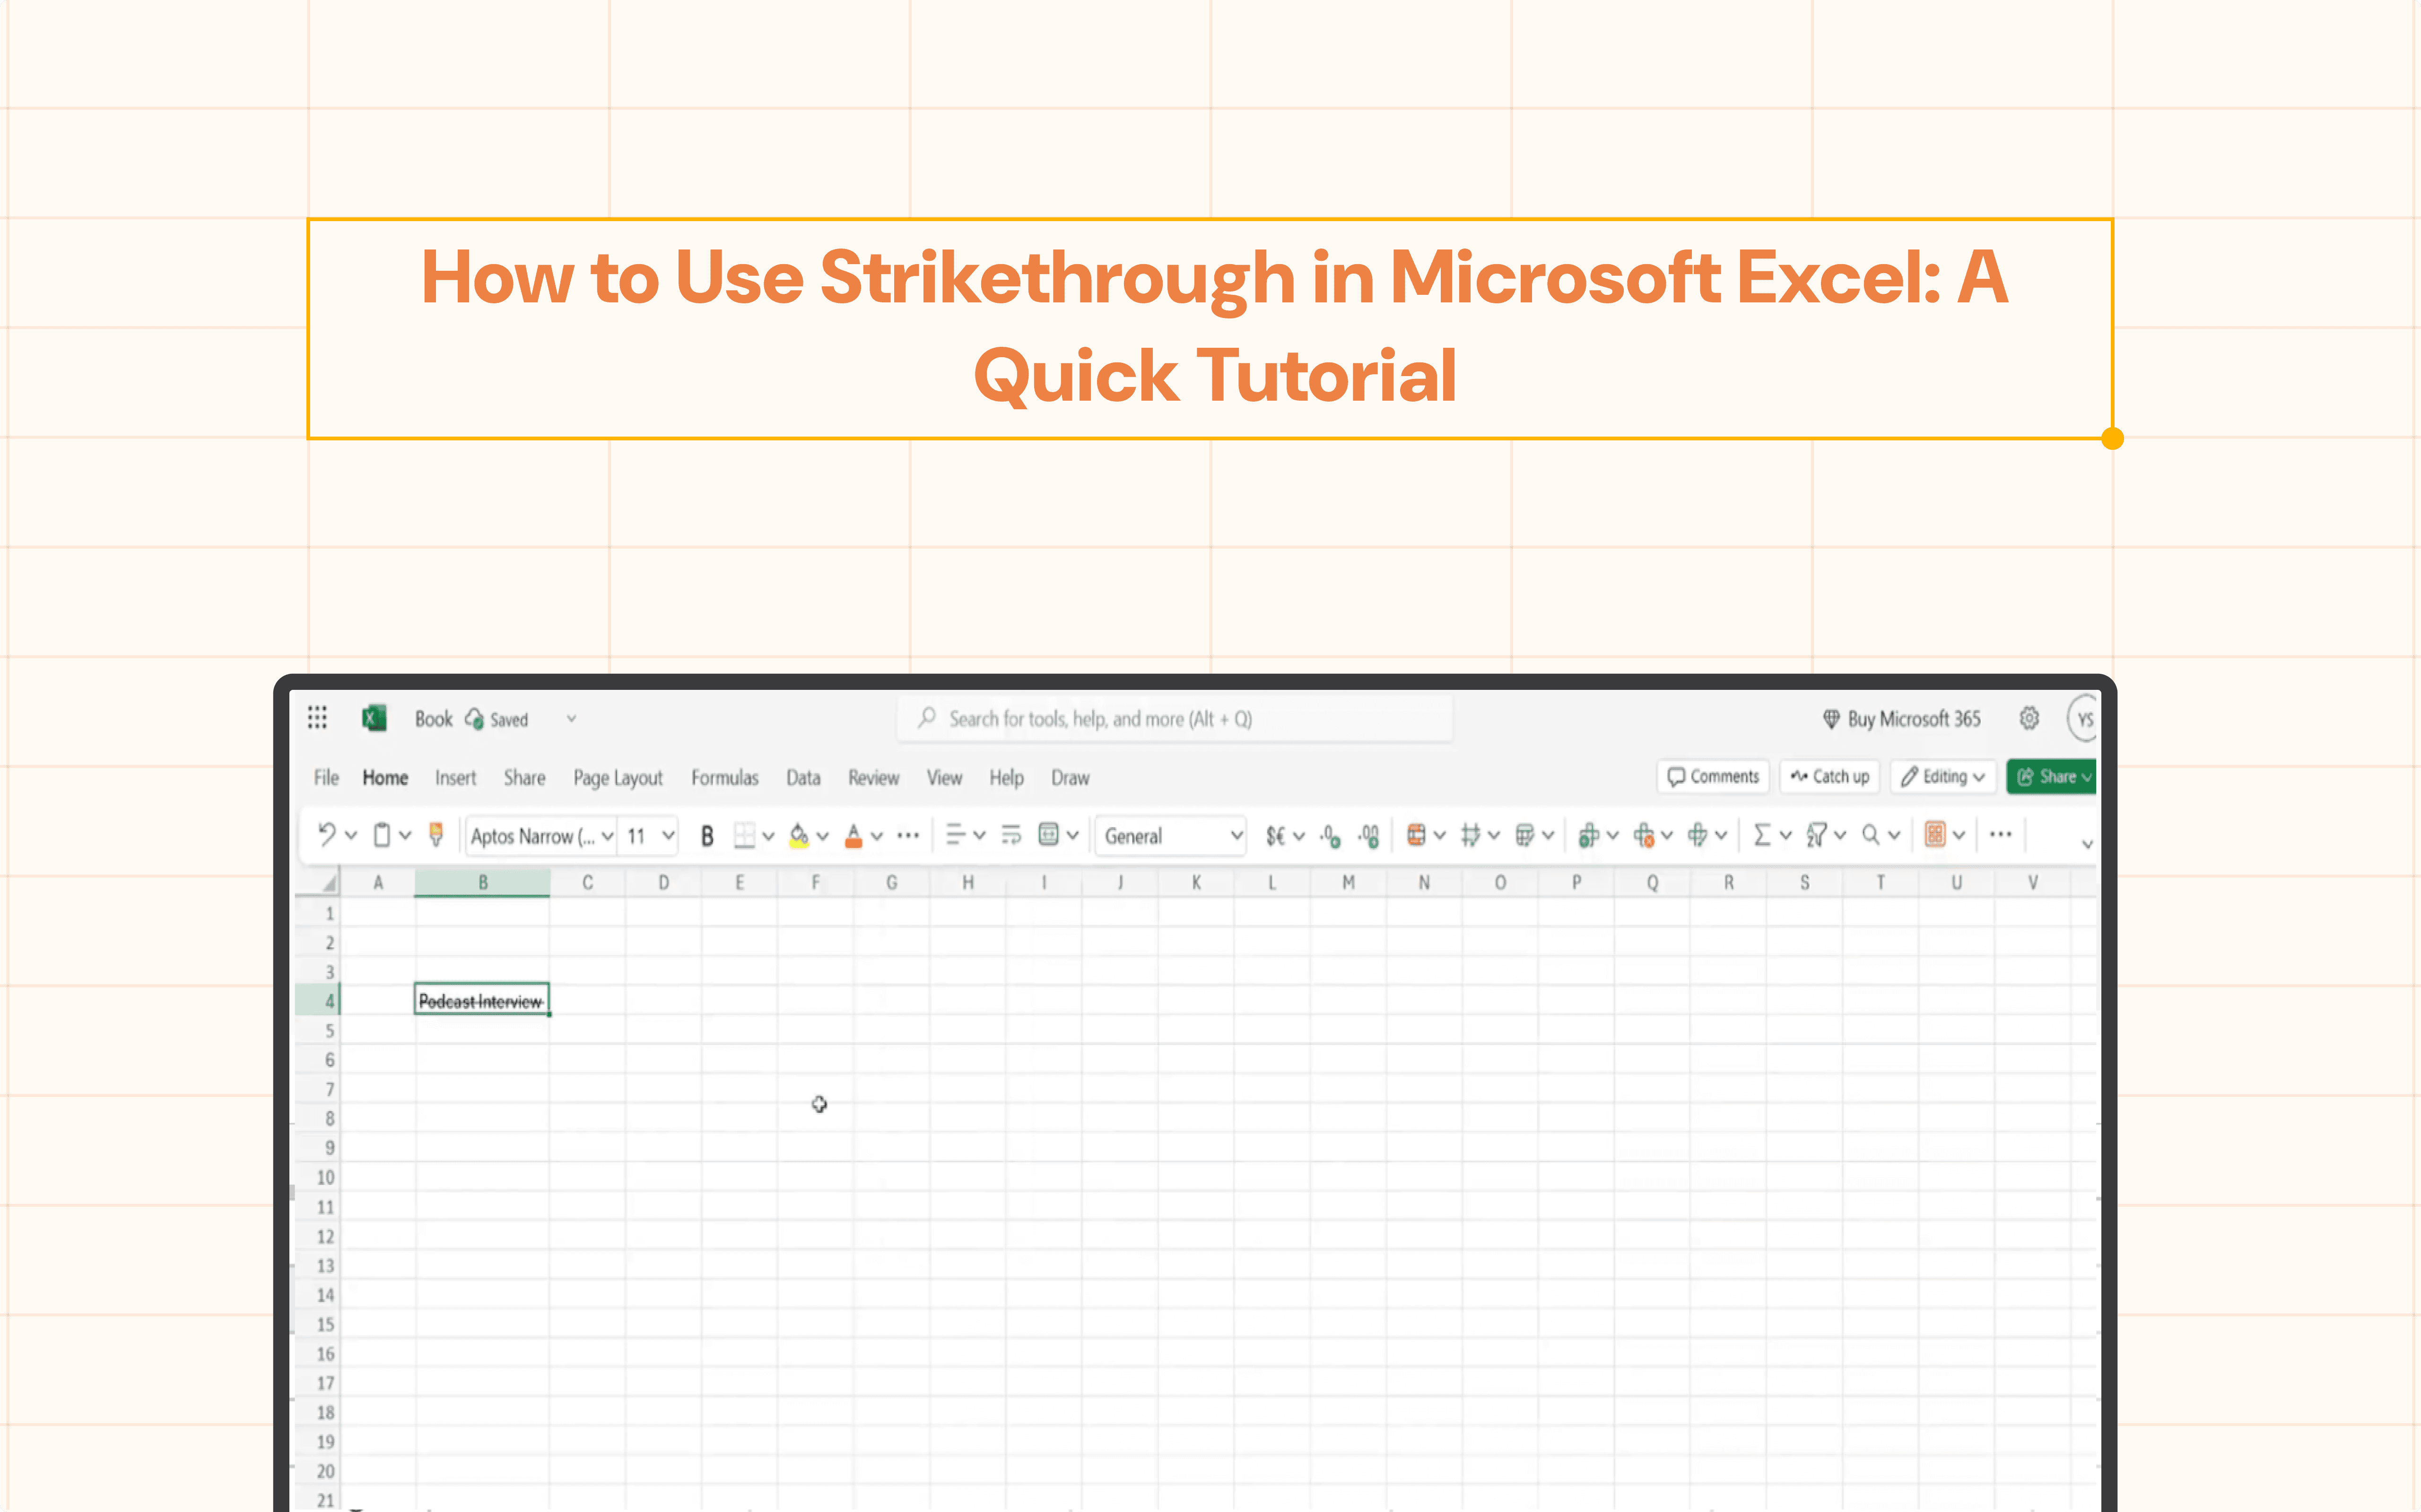Click the text alignment icon

pyautogui.click(x=955, y=834)
